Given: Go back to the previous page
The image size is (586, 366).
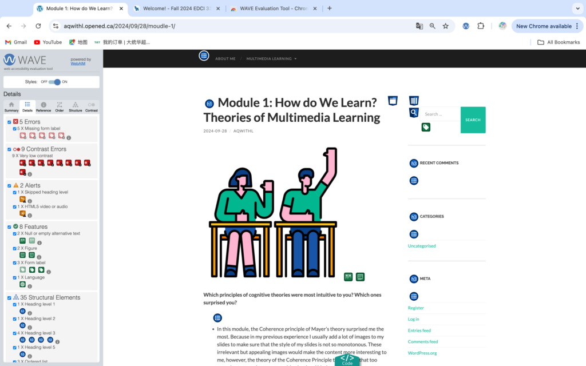Looking at the screenshot, I should (9, 26).
